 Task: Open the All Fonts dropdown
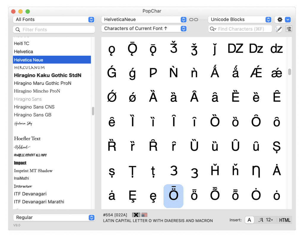pos(91,19)
